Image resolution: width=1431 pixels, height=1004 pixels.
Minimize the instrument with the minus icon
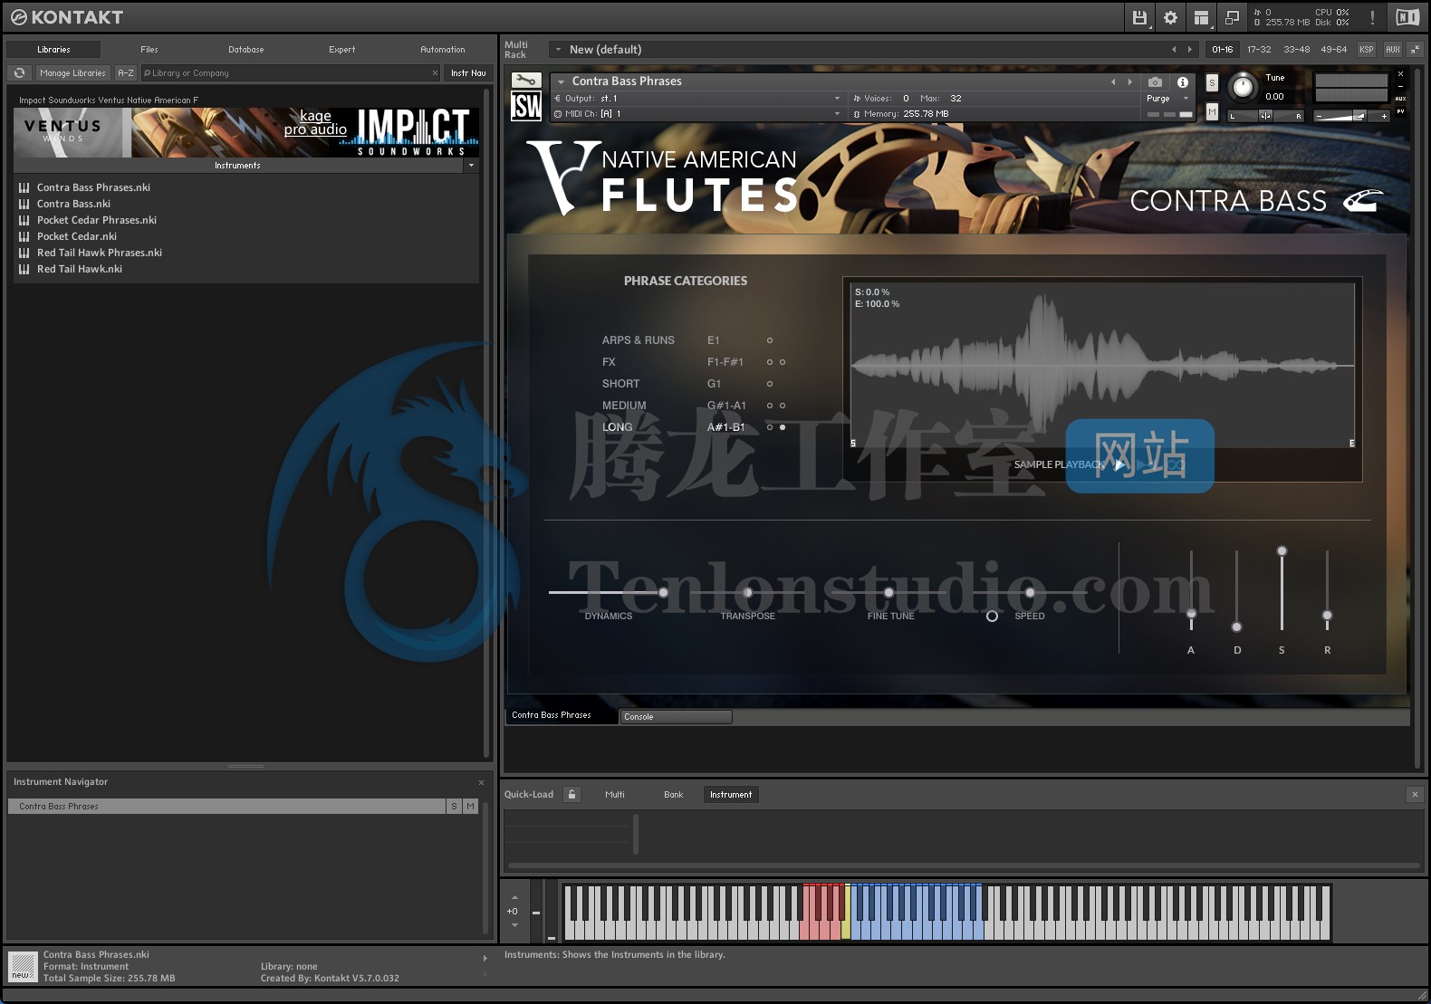click(x=1400, y=87)
